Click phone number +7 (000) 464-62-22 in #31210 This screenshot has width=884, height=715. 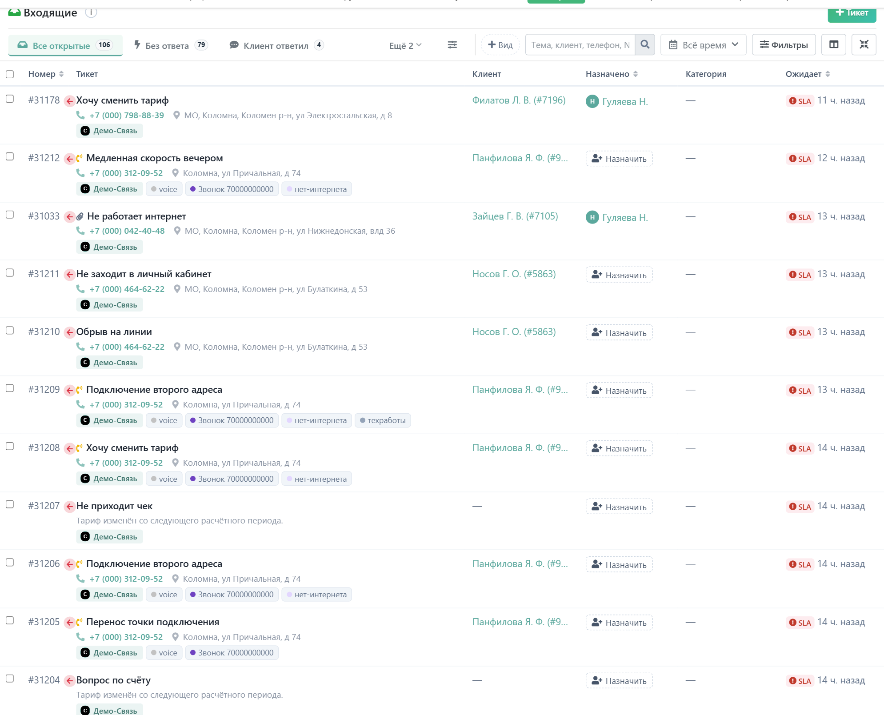coord(127,347)
